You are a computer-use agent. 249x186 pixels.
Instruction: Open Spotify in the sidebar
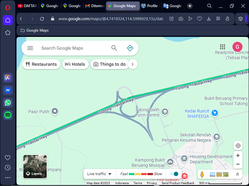coord(7,115)
